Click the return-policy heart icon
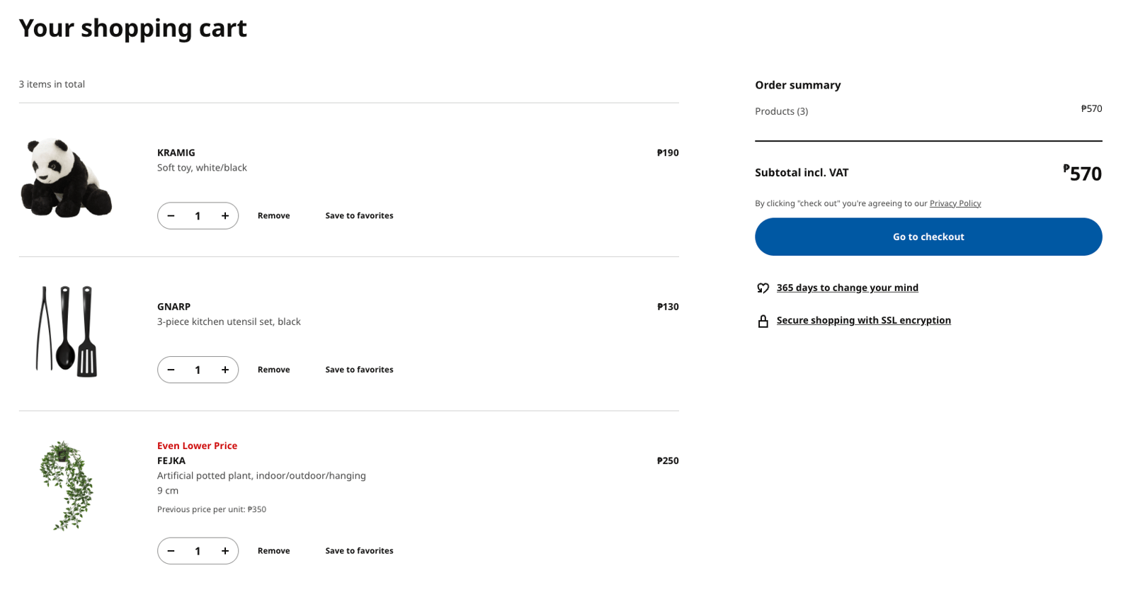This screenshot has width=1133, height=597. (x=763, y=288)
